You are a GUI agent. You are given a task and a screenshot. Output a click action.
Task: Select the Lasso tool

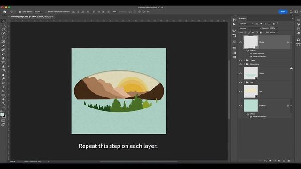[3, 29]
